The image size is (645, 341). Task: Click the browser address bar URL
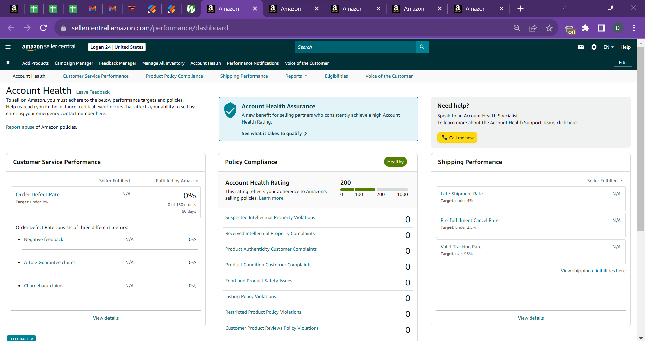point(149,28)
